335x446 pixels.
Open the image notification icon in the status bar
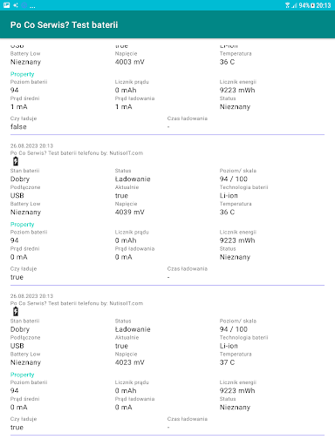pyautogui.click(x=7, y=5)
